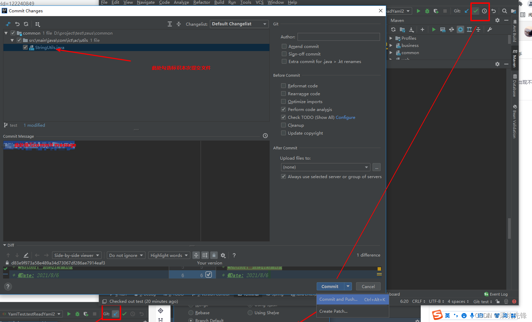This screenshot has width=532, height=322.
Task: Refresh the changes list in commit dialog
Action: [x=26, y=24]
